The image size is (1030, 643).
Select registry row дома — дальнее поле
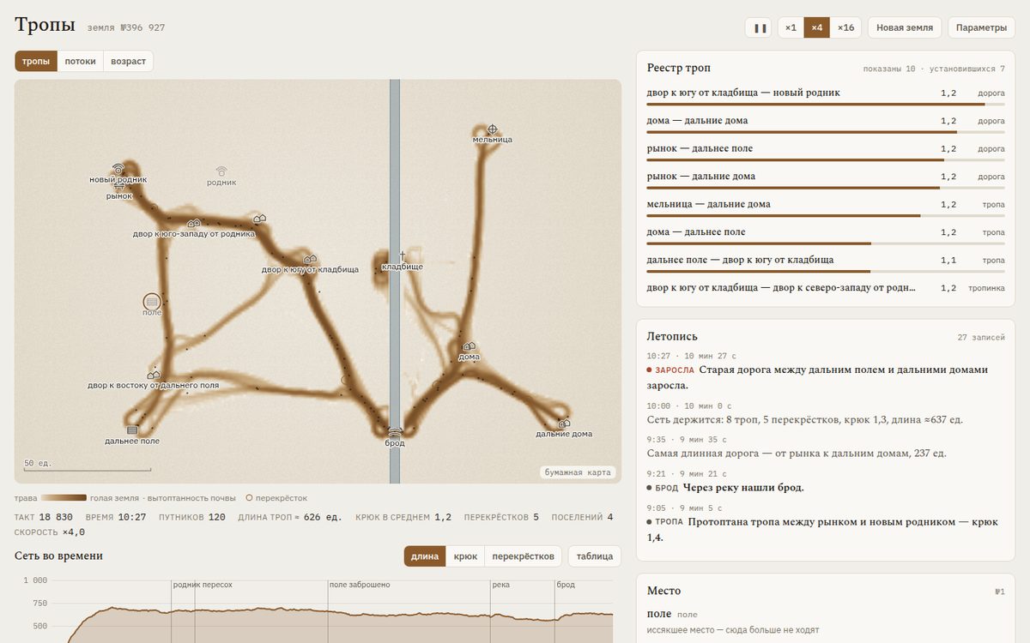coord(825,234)
